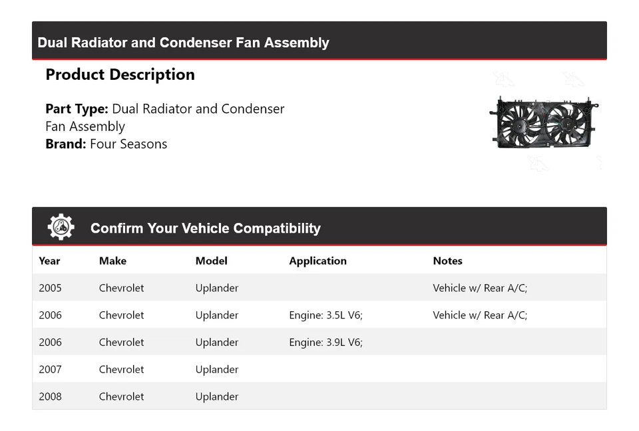Image resolution: width=639 pixels, height=431 pixels.
Task: Click the gear icon beside Confirm Your Vehicle Compatibility
Action: pos(61,227)
